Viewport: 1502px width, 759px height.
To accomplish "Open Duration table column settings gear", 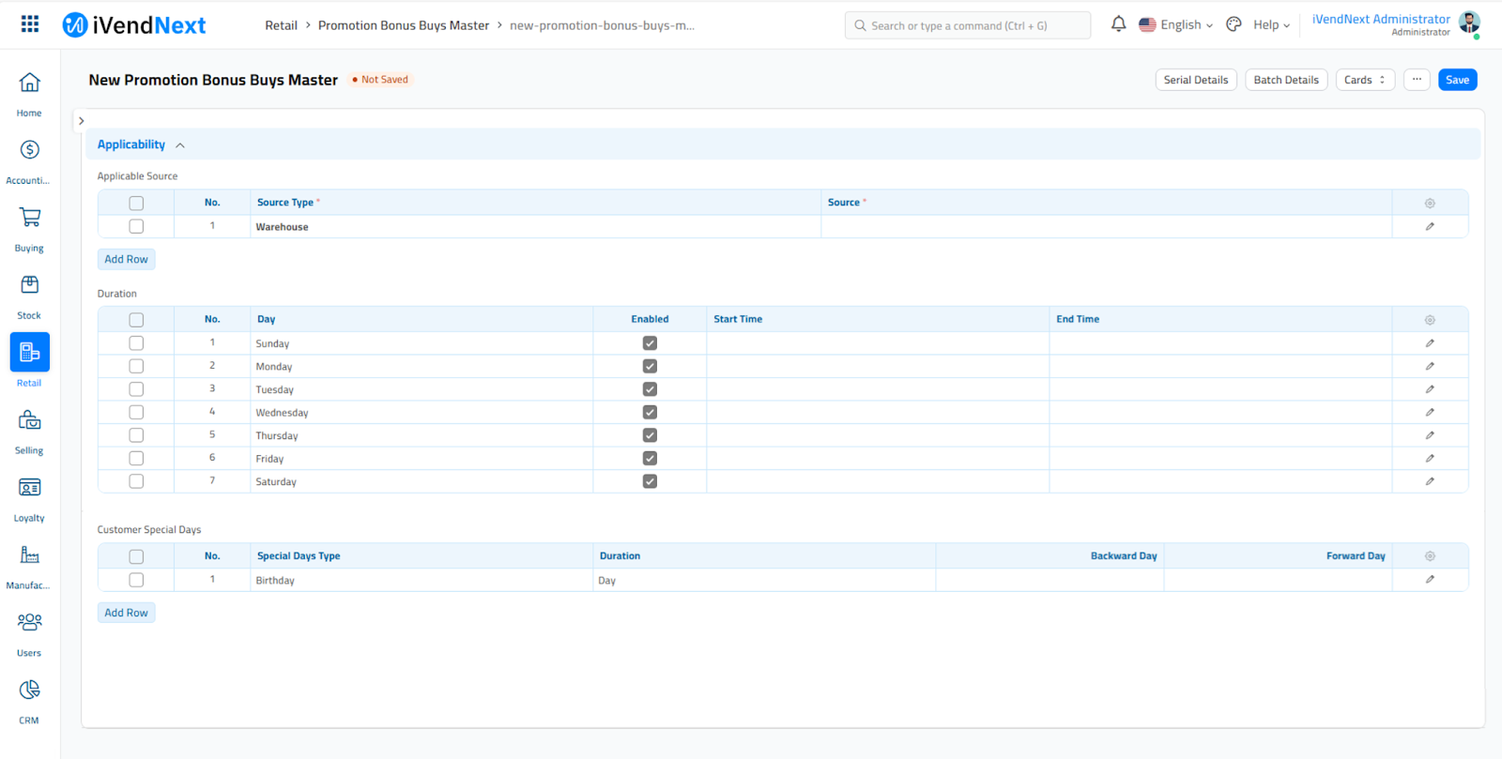I will point(1430,320).
